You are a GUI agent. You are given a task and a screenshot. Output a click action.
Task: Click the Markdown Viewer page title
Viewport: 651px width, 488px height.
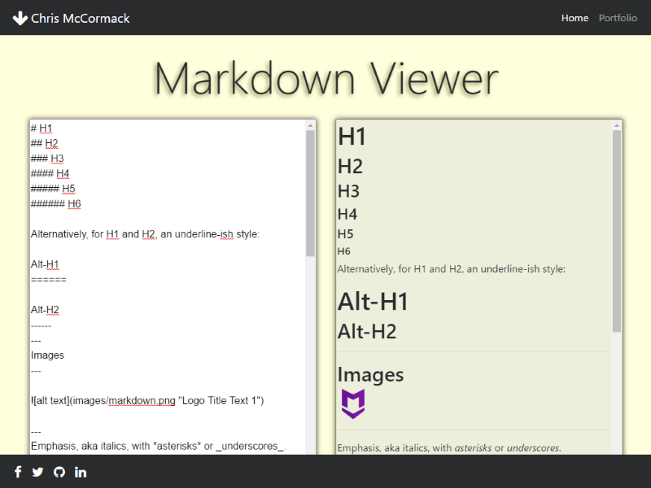coord(325,79)
